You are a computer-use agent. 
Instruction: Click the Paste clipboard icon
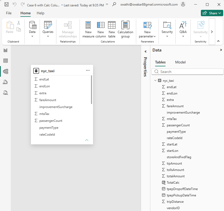click(x=10, y=25)
